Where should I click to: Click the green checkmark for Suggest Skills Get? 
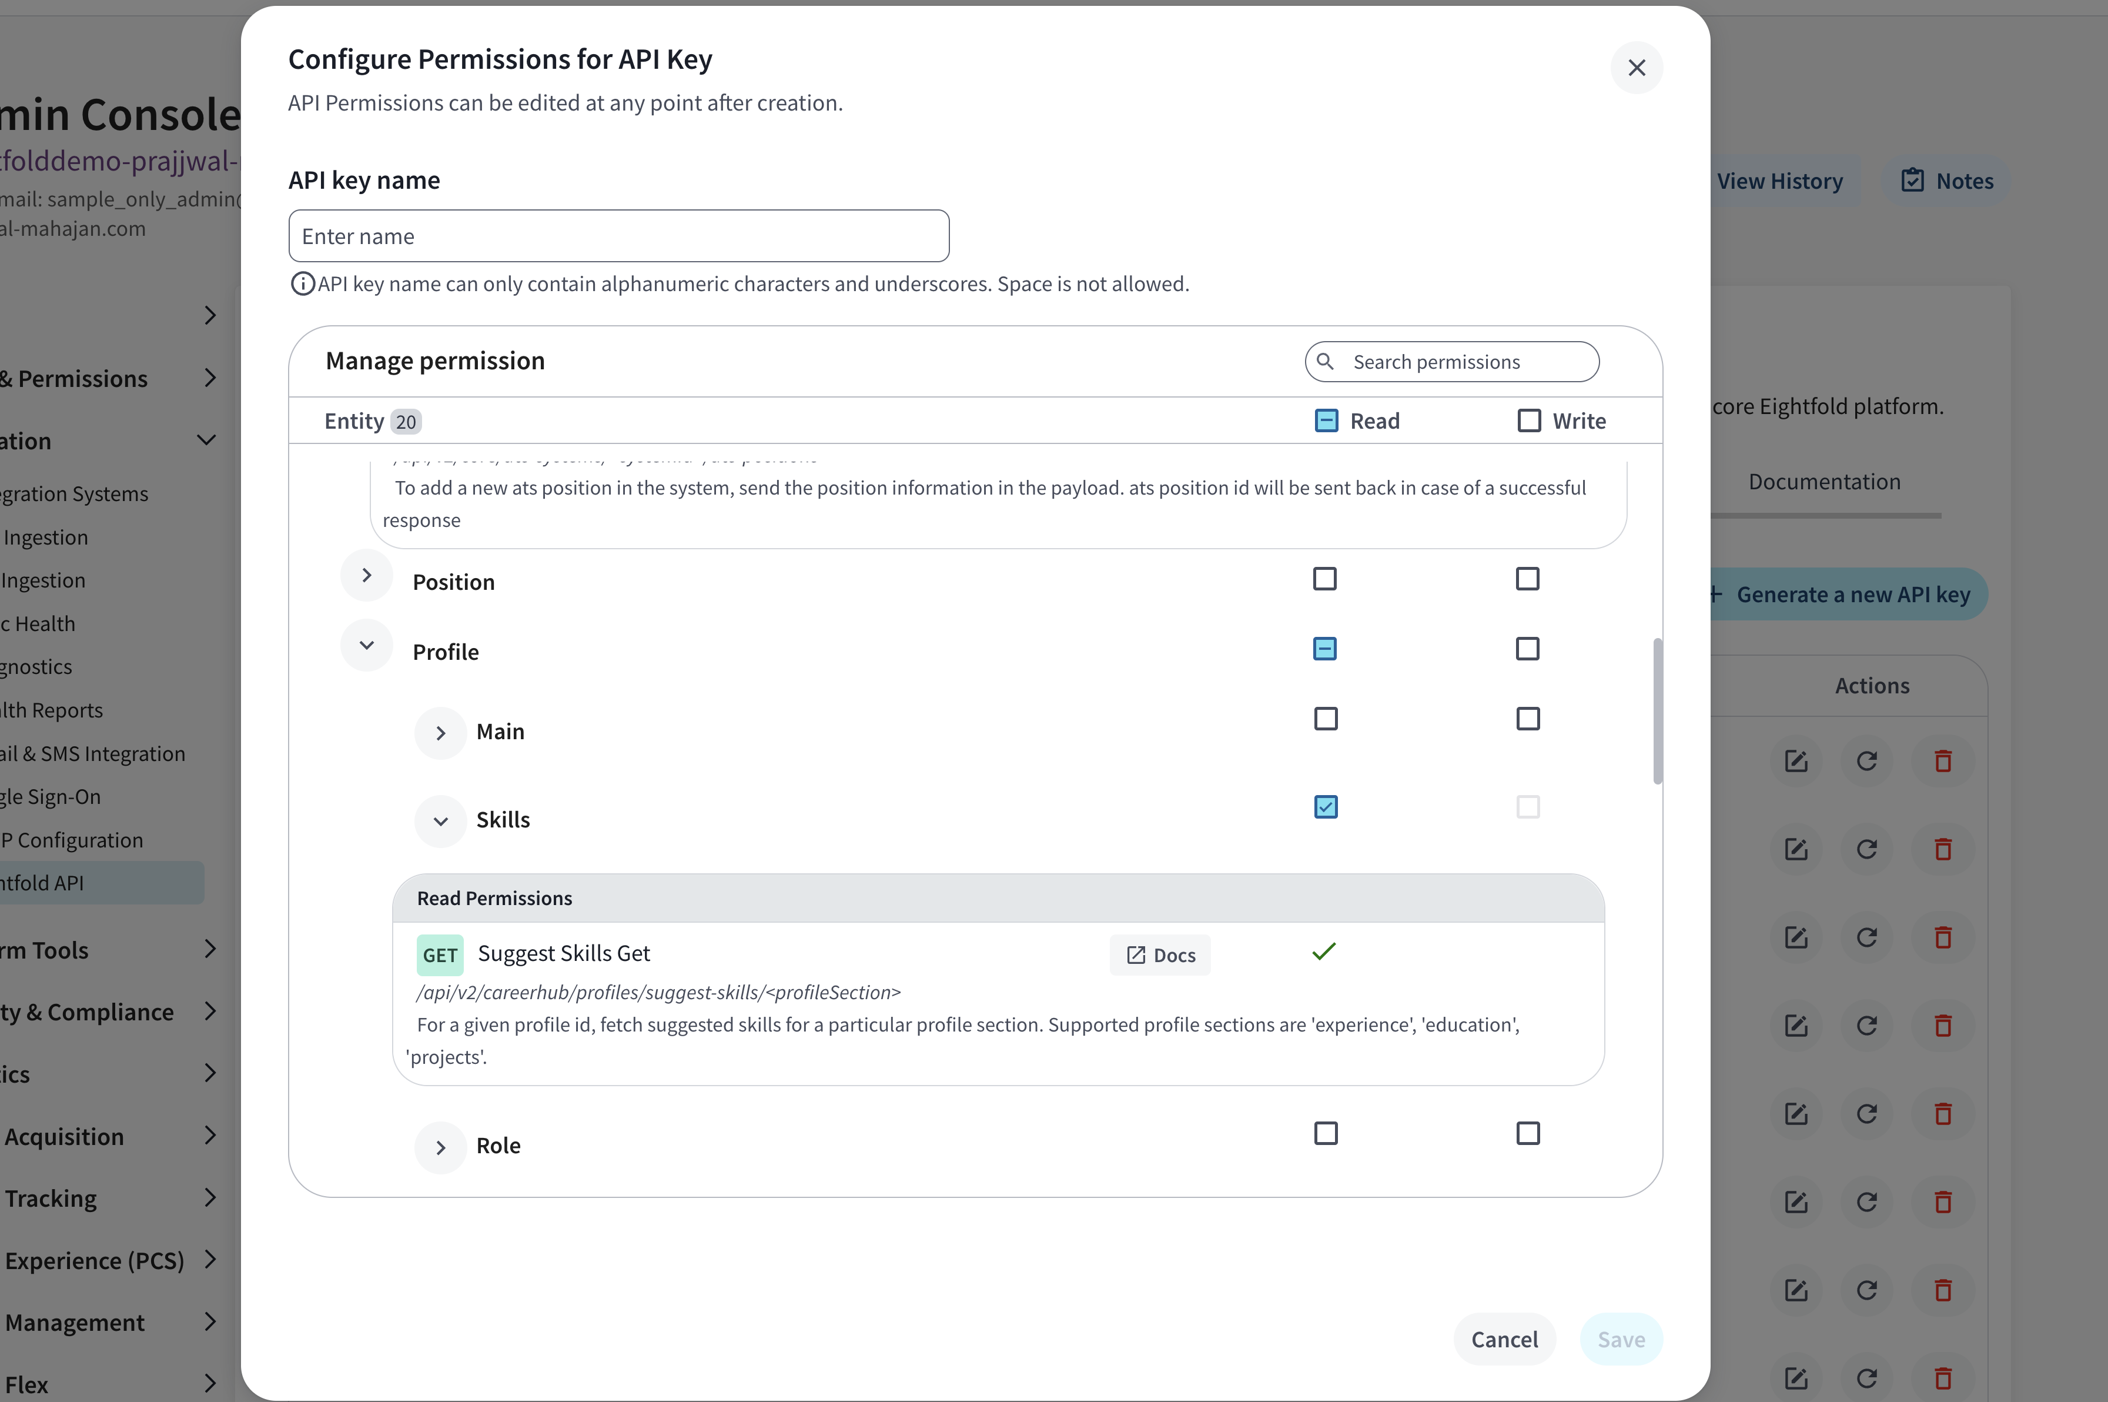[1324, 952]
